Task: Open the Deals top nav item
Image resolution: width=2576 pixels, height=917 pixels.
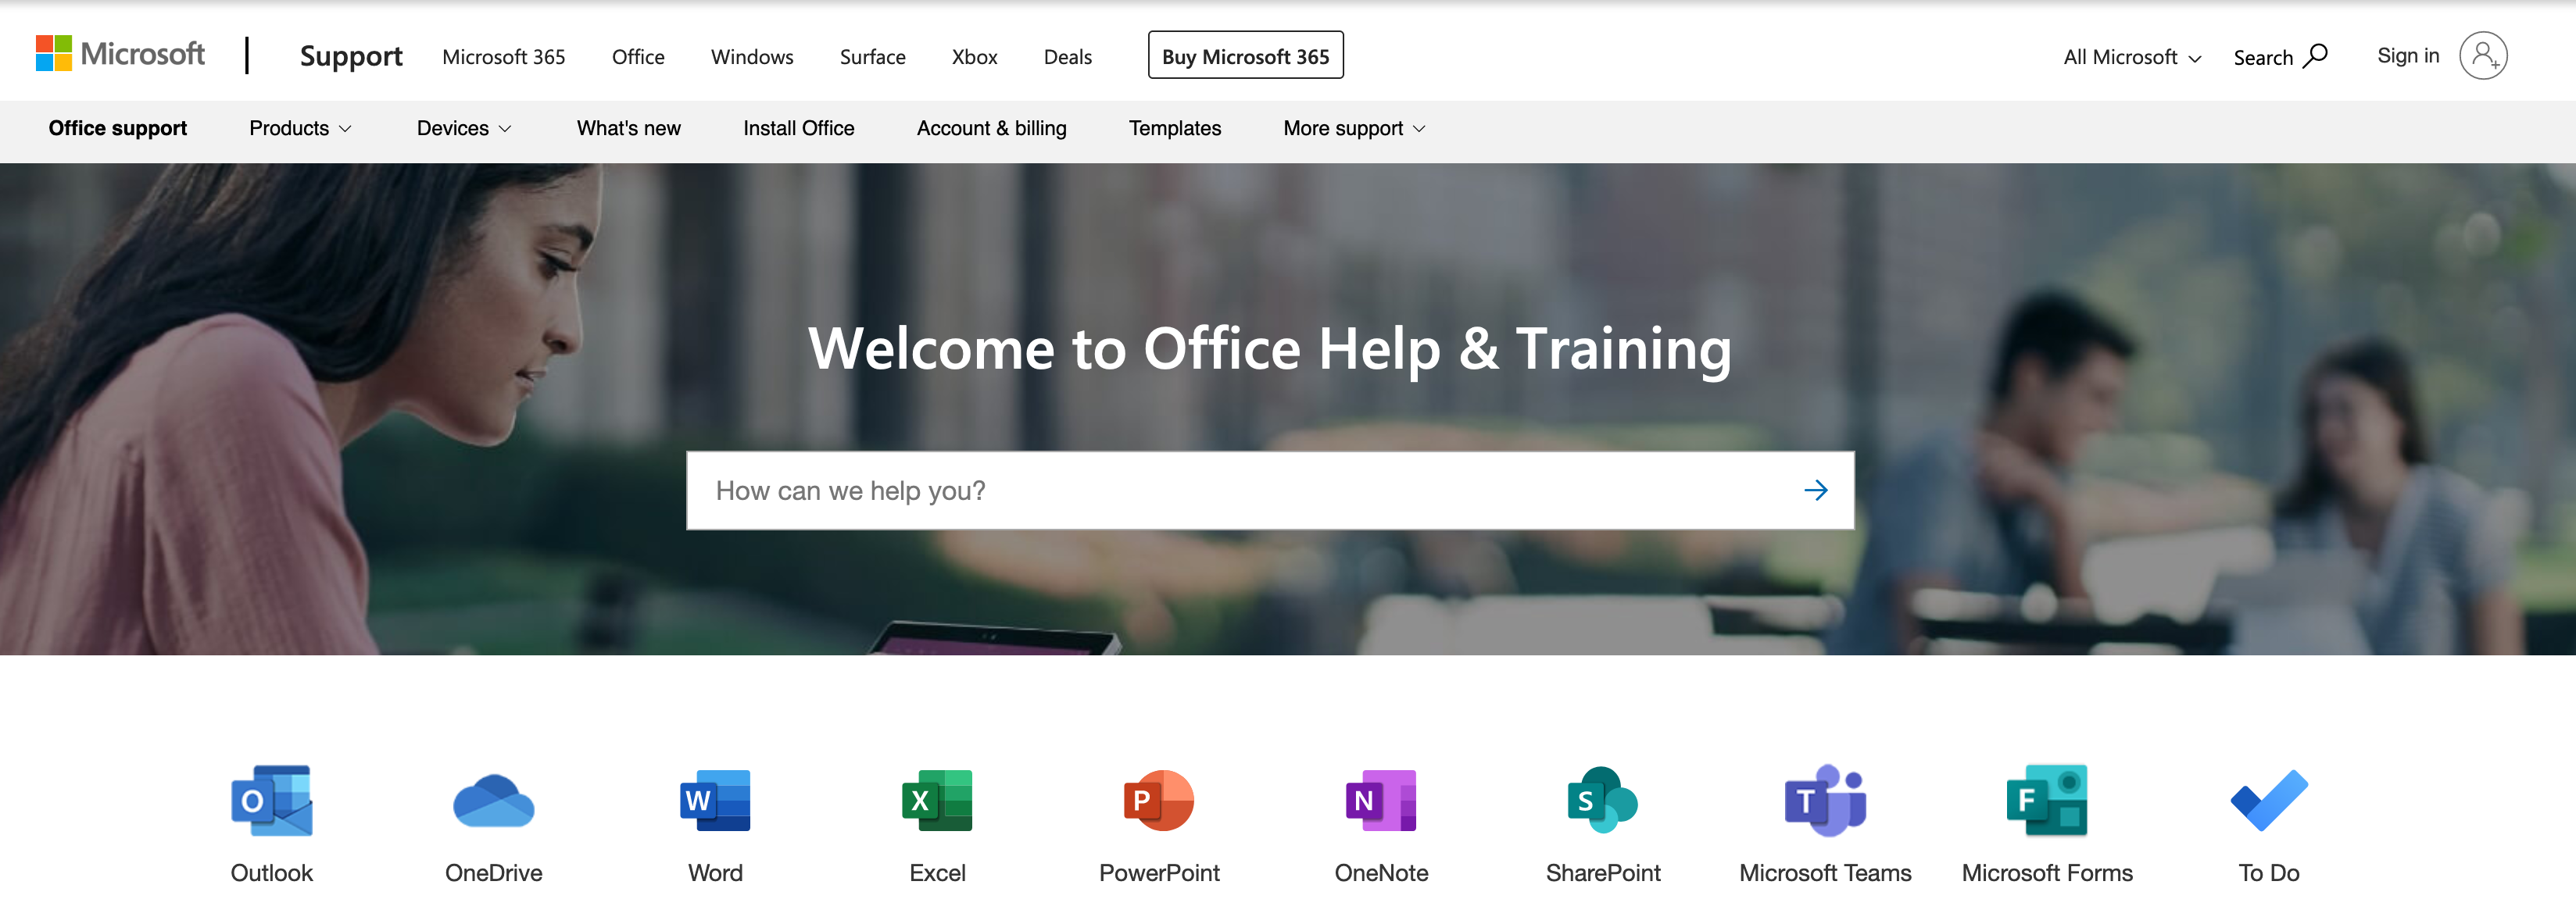Action: [1068, 57]
